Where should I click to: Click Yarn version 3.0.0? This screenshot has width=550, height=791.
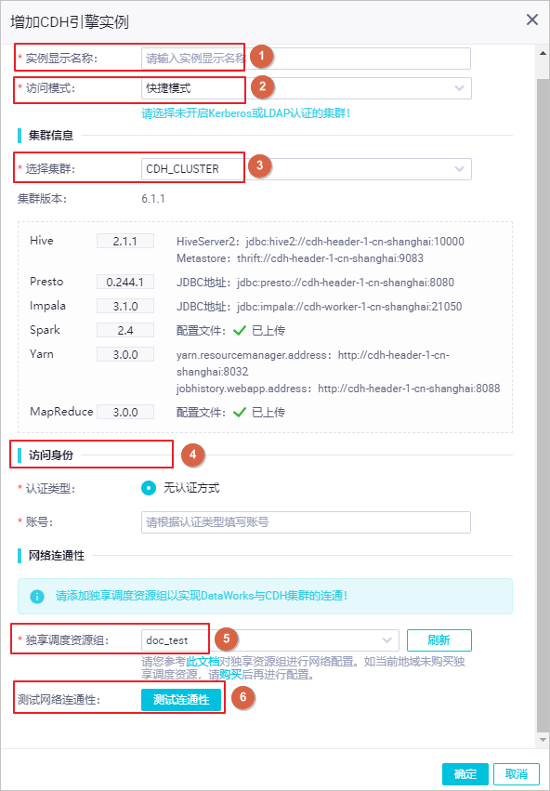pyautogui.click(x=125, y=355)
